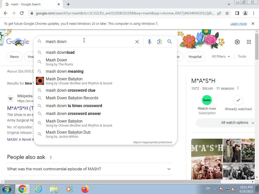259x194 pixels.
Task: Open the Chrome profile avatar
Action: tap(245, 13)
